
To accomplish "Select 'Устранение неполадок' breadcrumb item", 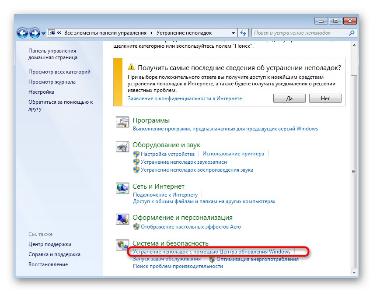I will (184, 33).
